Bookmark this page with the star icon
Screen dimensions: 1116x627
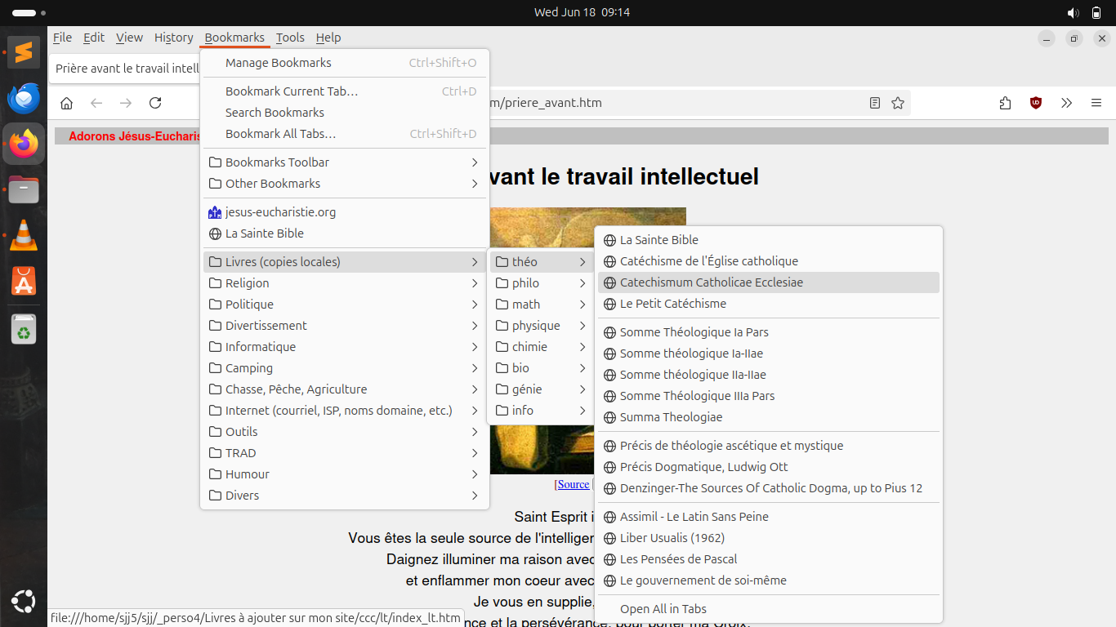(x=898, y=103)
